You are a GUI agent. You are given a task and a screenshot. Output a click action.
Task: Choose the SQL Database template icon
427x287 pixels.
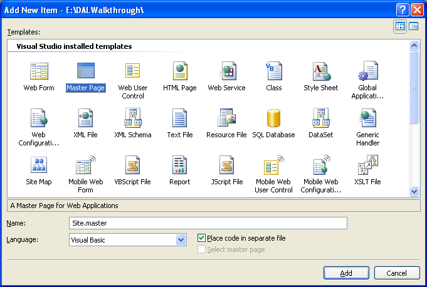point(273,118)
